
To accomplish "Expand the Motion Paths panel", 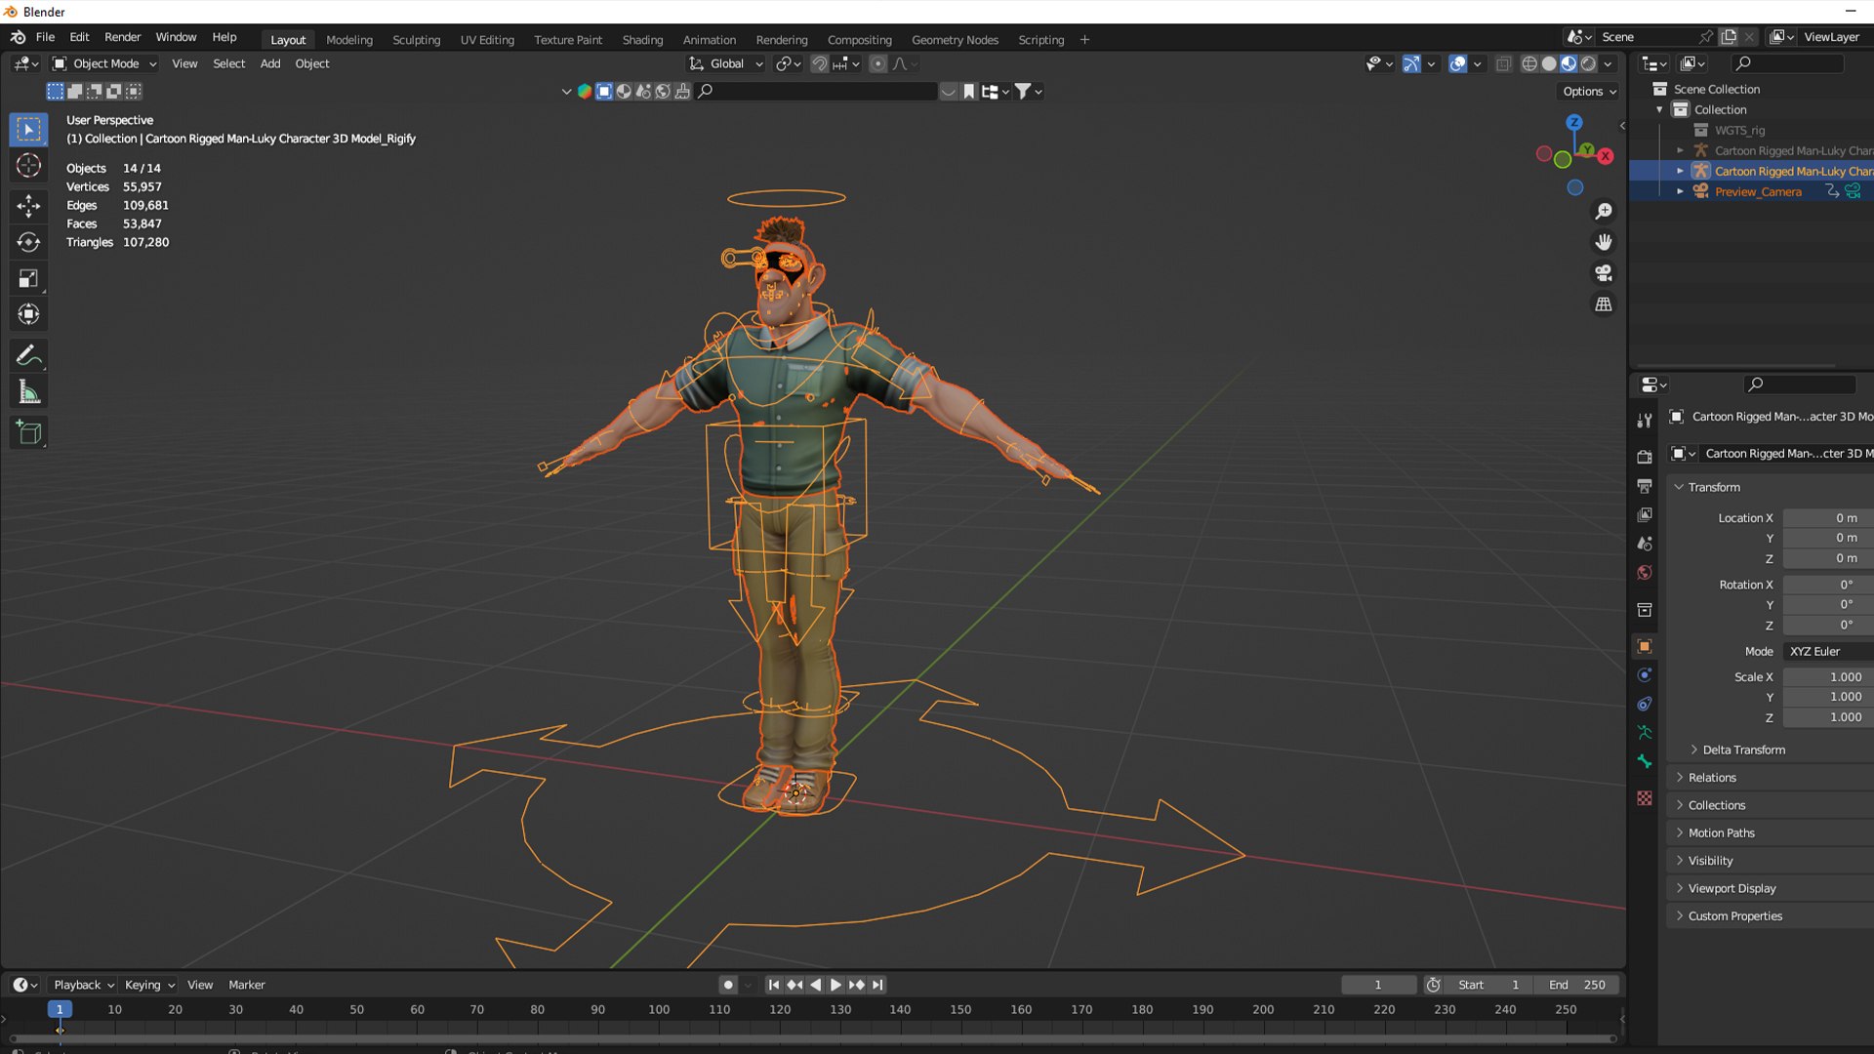I will point(1721,832).
